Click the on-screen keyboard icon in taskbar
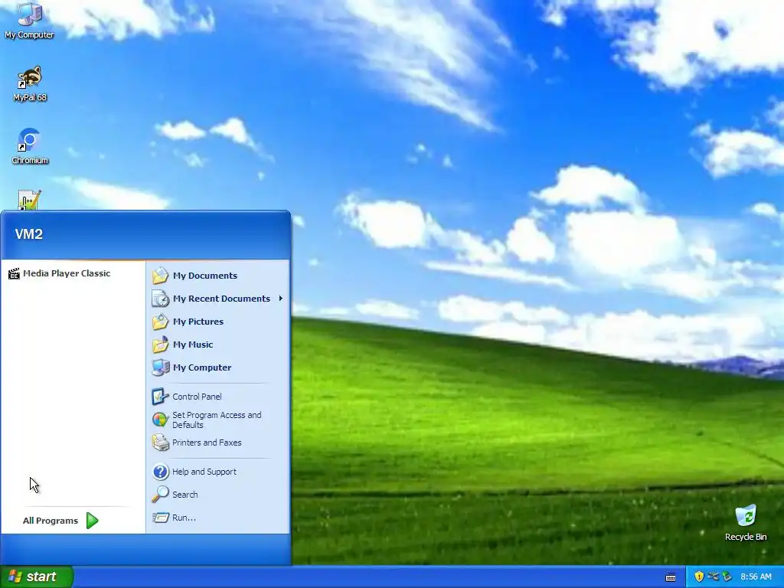Viewport: 784px width, 588px height. pos(671,577)
